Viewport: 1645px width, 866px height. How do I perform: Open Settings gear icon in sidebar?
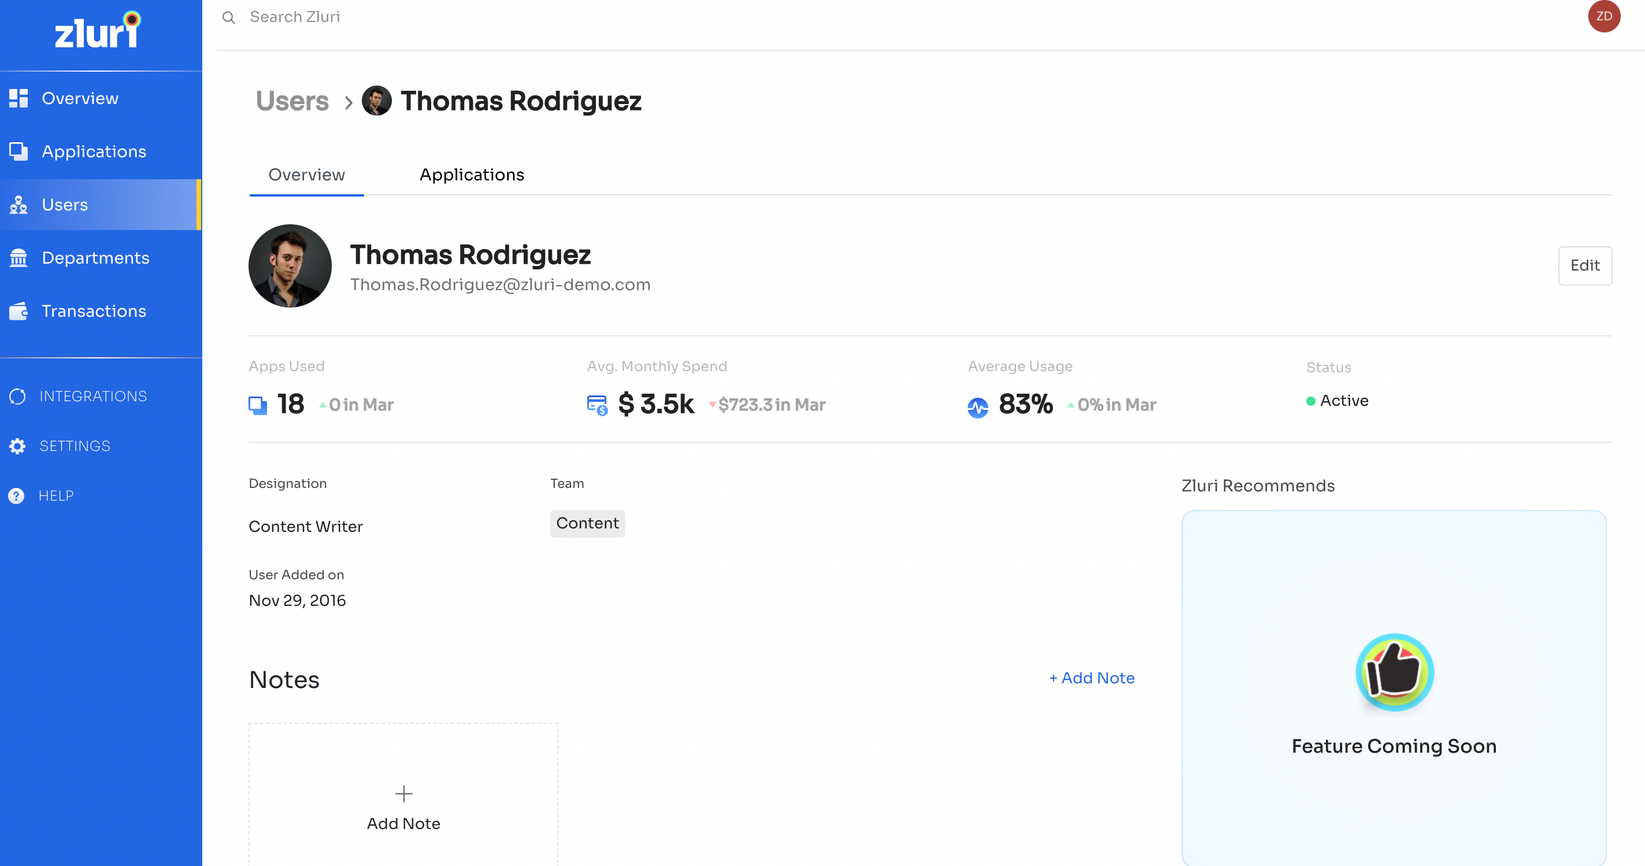(x=17, y=446)
